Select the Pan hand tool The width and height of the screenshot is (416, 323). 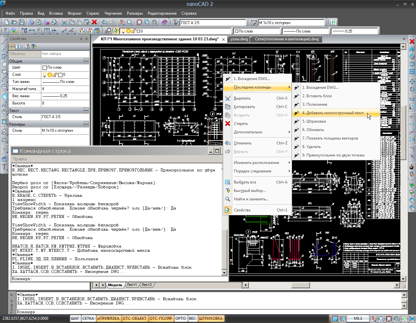coord(122,22)
